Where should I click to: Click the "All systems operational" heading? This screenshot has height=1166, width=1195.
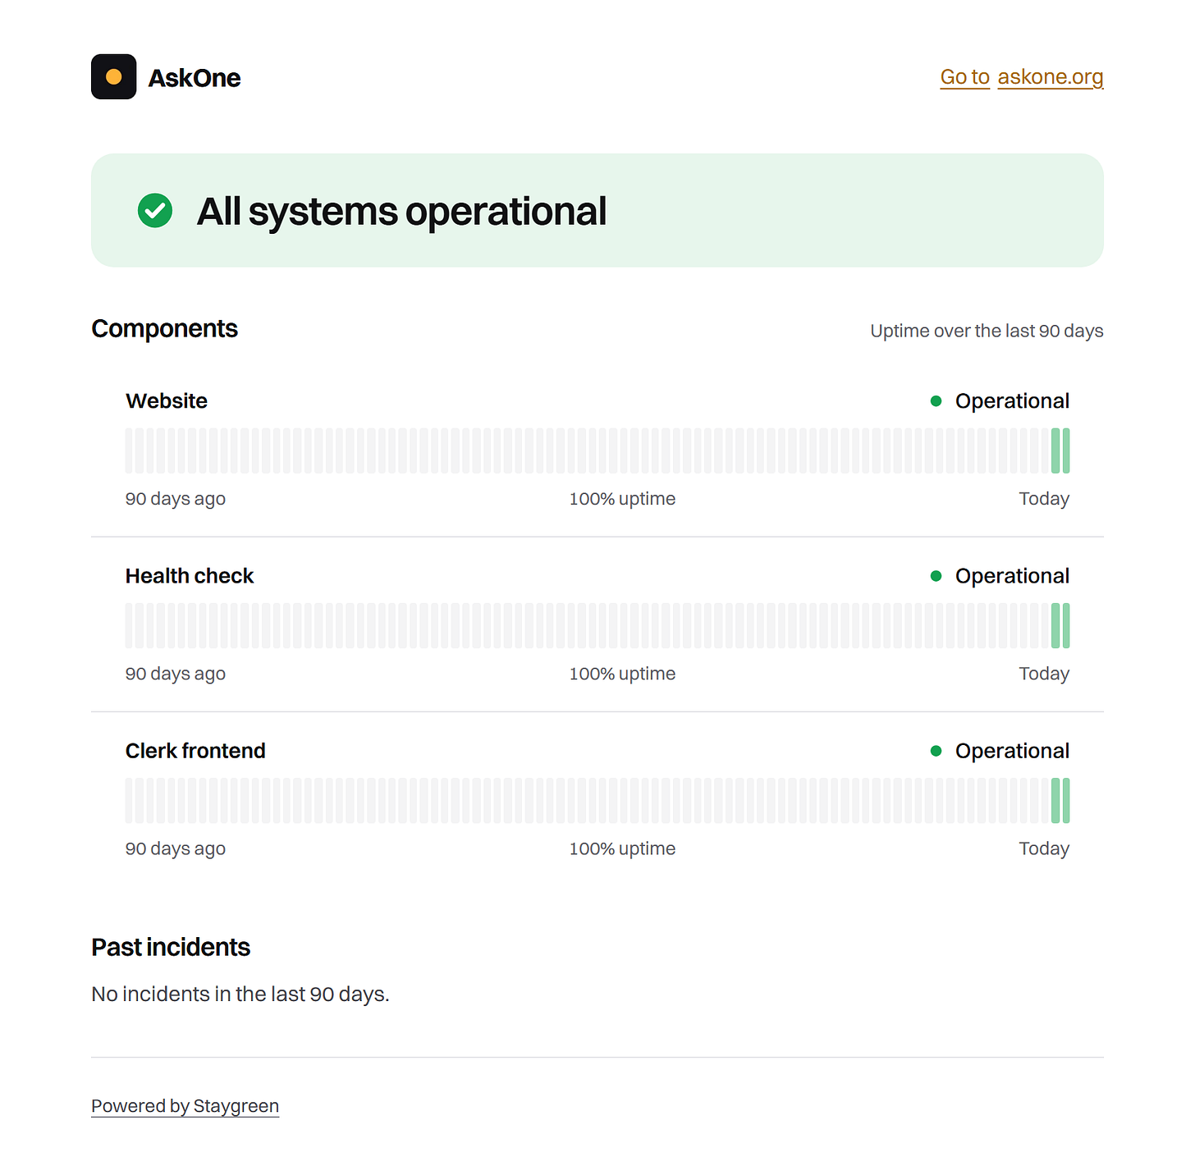(x=402, y=212)
